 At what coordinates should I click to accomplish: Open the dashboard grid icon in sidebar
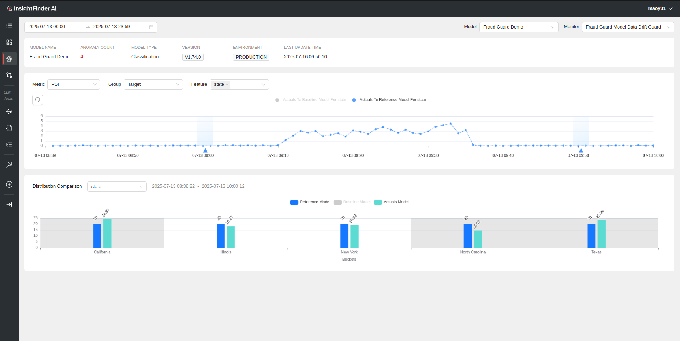coord(9,42)
